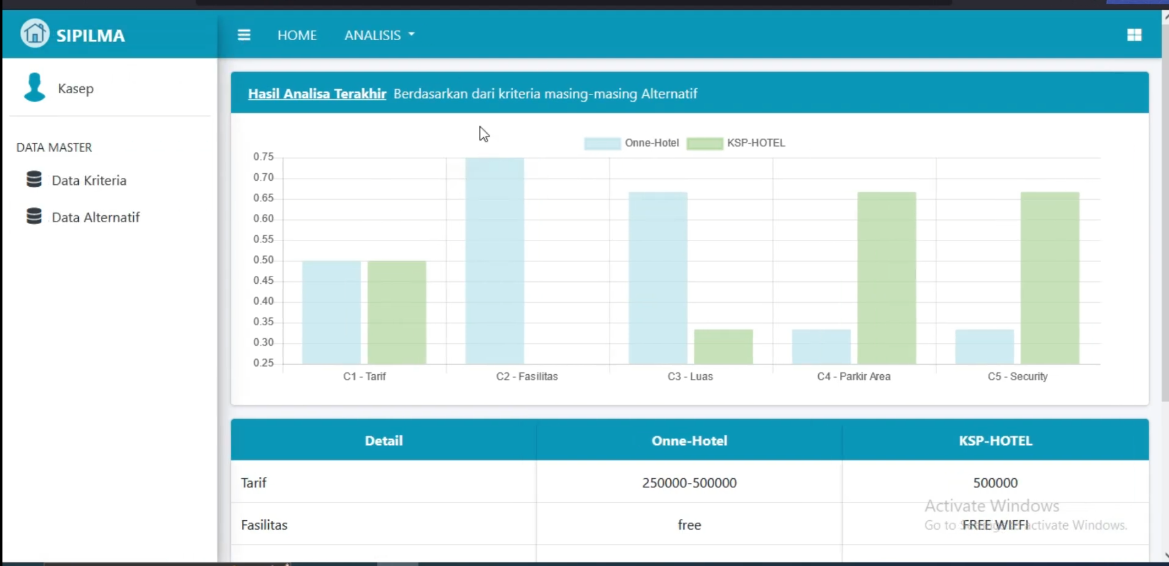Select the 250000-500000 tarif cell

689,483
